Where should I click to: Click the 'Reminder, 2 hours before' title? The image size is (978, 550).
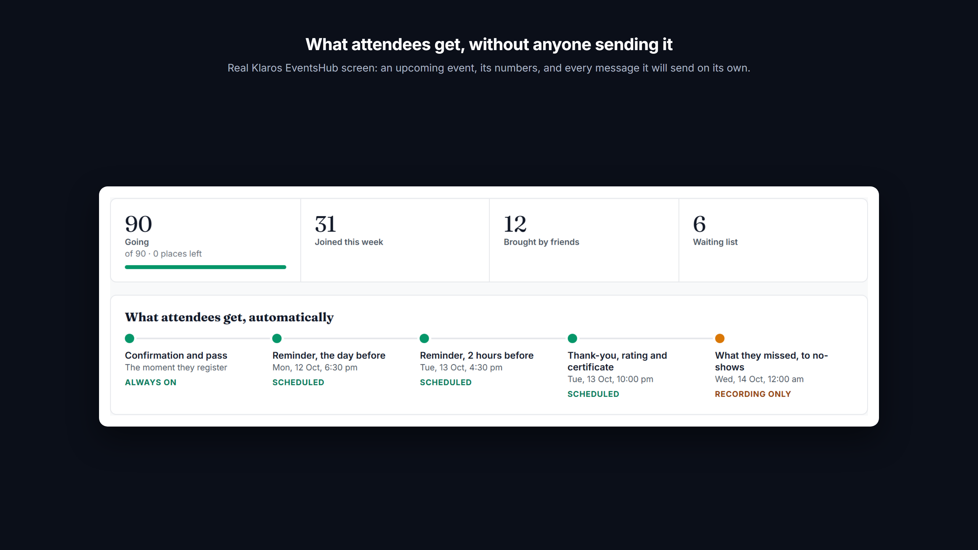tap(476, 356)
